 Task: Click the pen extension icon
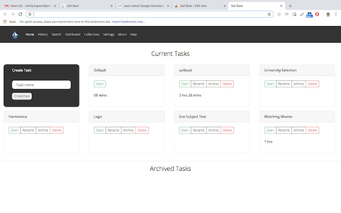click(x=302, y=14)
